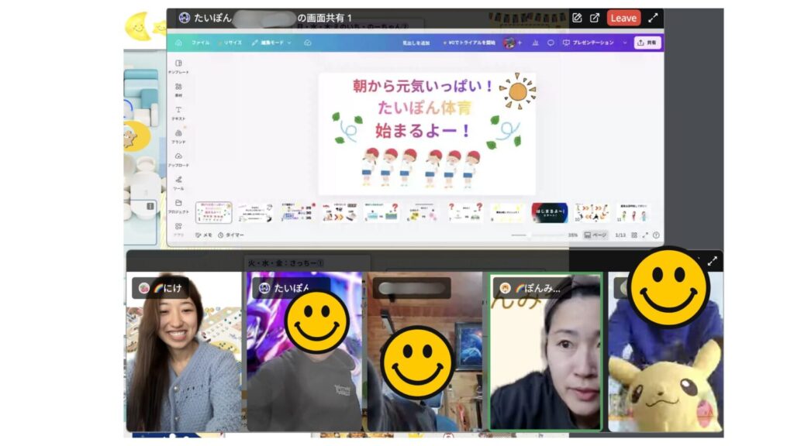Toggle the メモ notes panel
This screenshot has width=794, height=446.
point(203,235)
